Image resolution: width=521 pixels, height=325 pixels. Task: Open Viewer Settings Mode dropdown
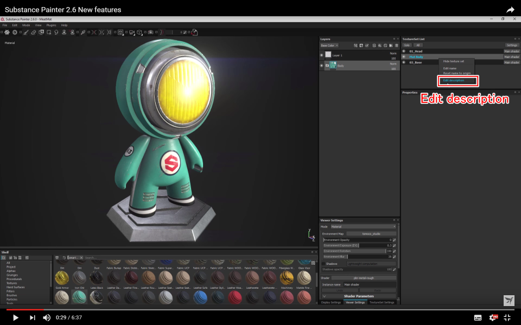(x=363, y=227)
